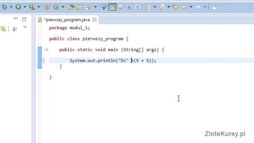Expand the external tools dropdown arrow

click(x=39, y=7)
